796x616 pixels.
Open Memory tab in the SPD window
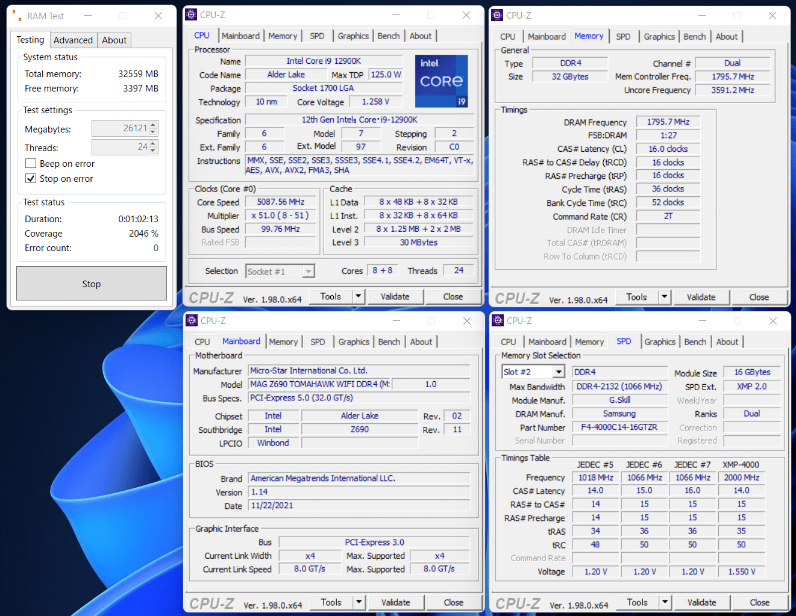[589, 342]
